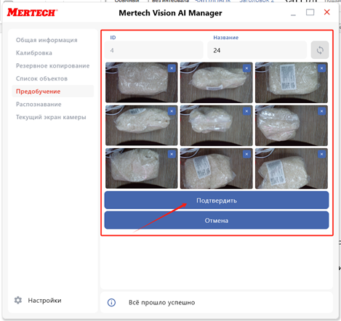The height and width of the screenshot is (321, 341).
Task: Close the Mertech Vision AI Manager window
Action: 326,12
